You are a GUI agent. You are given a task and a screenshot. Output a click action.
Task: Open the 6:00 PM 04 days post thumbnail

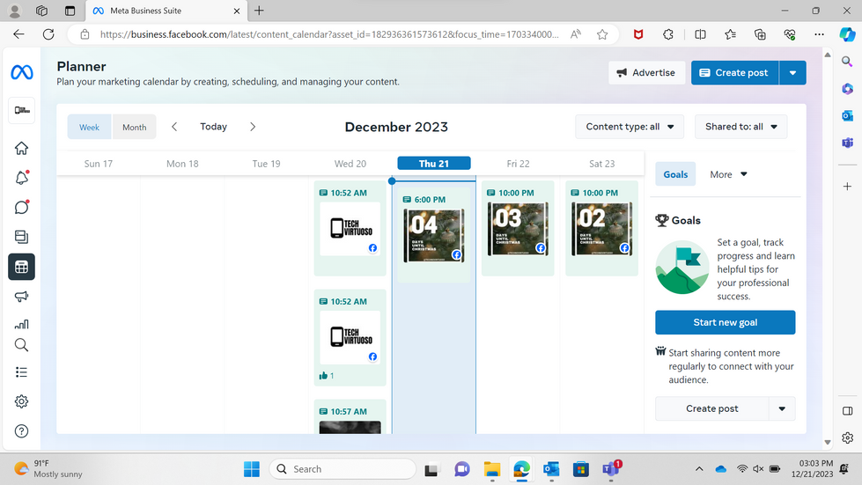pyautogui.click(x=434, y=236)
